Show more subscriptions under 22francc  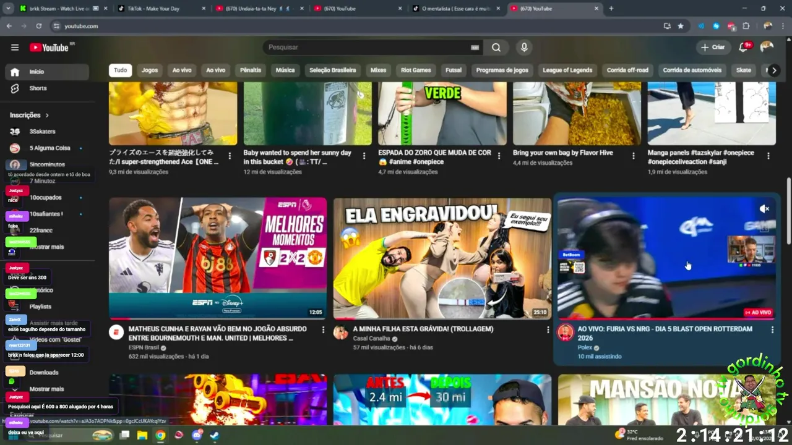(47, 247)
